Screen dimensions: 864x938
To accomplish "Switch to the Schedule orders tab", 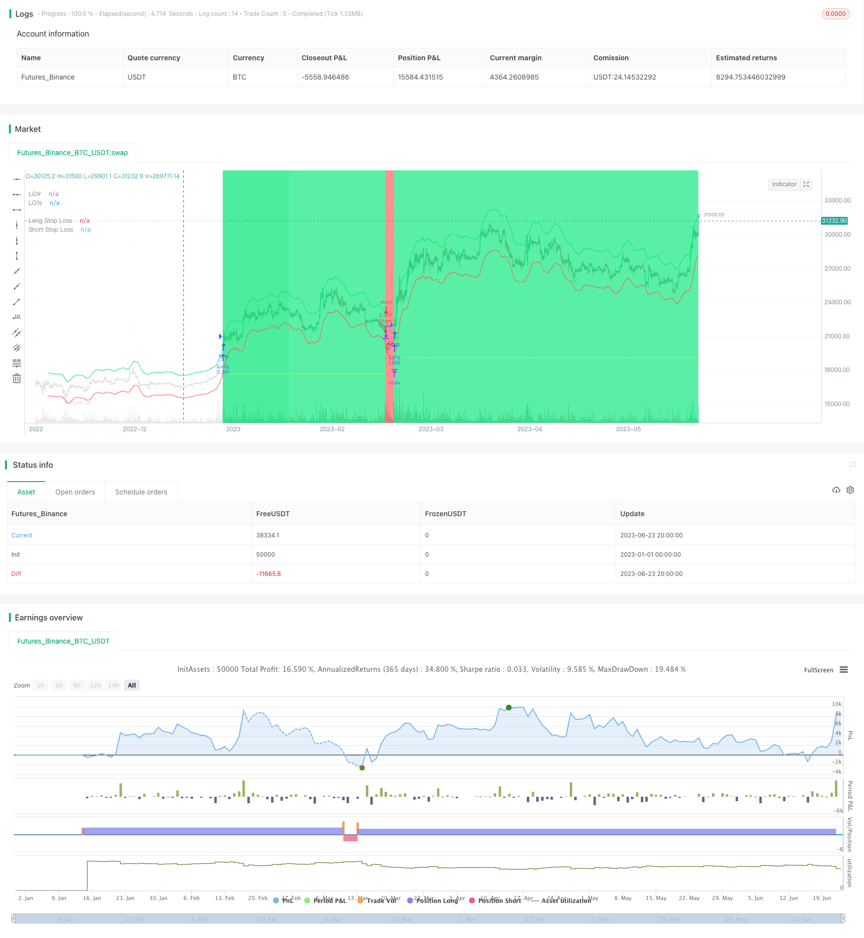I will [141, 492].
